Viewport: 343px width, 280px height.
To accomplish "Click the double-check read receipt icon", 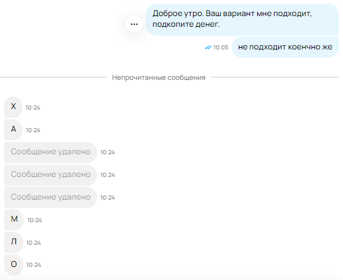I will point(208,47).
